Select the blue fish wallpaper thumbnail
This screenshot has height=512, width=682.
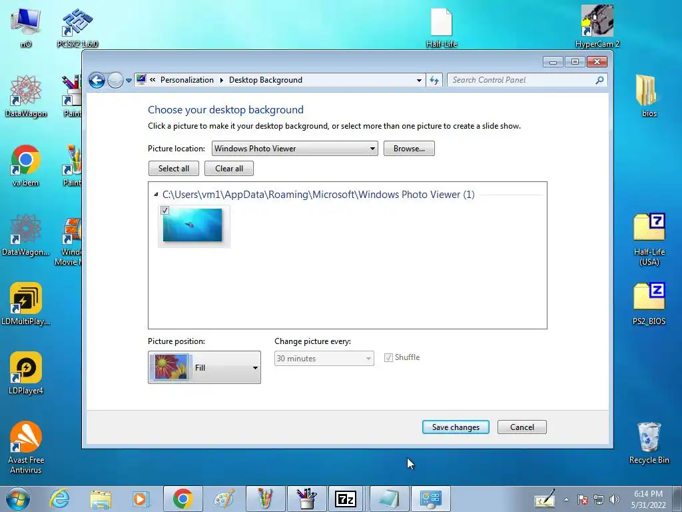[x=192, y=225]
